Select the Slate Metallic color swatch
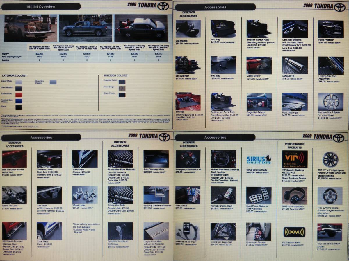The image size is (349, 261). coord(19,88)
